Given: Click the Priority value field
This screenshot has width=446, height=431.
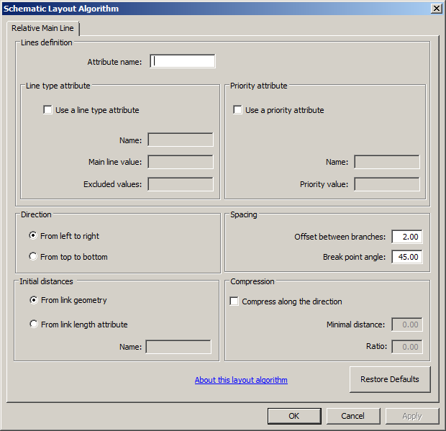Looking at the screenshot, I should 387,184.
